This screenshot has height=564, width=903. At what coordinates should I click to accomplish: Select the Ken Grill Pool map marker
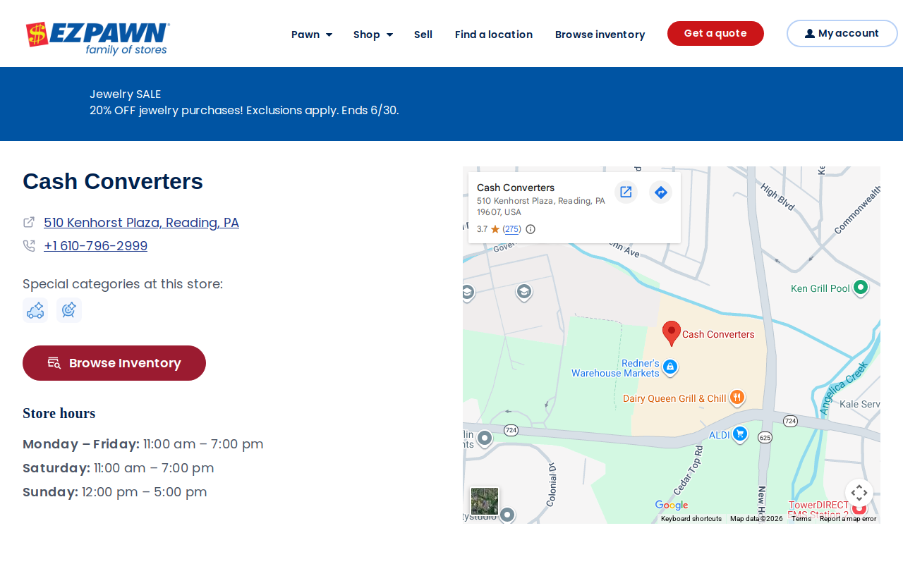860,288
